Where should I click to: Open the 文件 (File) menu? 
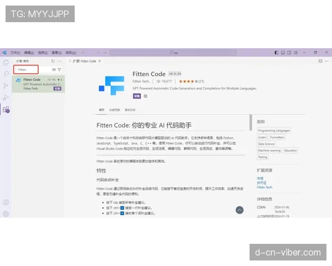[15, 53]
